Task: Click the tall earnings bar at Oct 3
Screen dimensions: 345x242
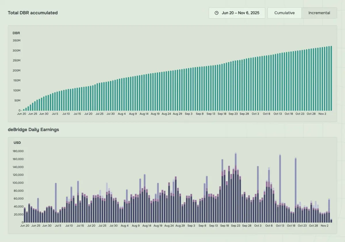Action: tap(258, 194)
